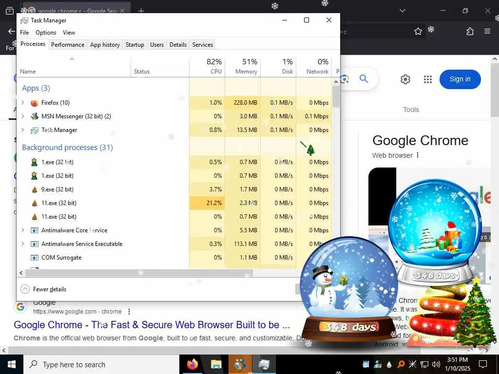Click the MSN Messenger tray icon

[378, 364]
